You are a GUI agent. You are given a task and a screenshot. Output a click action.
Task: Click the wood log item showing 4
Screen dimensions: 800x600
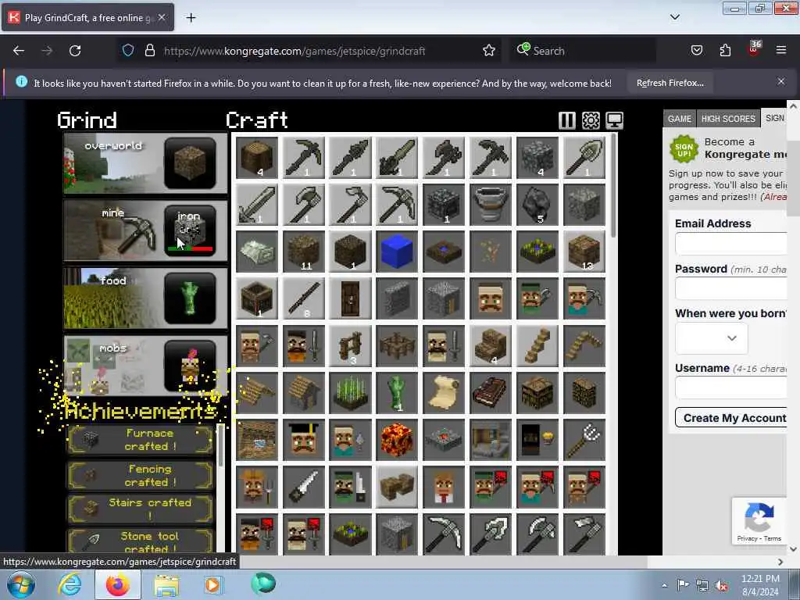[x=257, y=158]
